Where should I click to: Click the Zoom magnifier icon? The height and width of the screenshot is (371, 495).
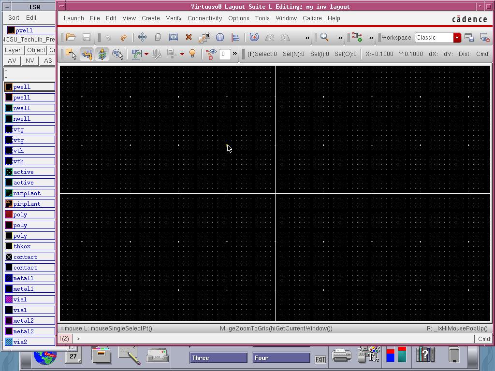[x=324, y=37]
